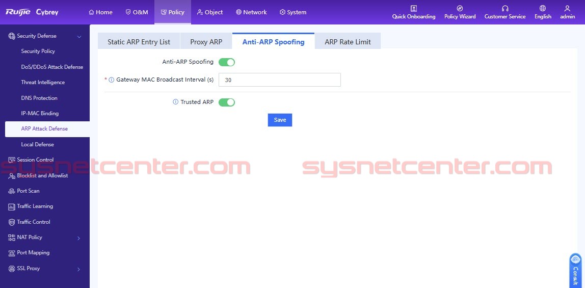Click the Port Scan sidebar icon
This screenshot has height=288, width=585.
tap(12, 191)
